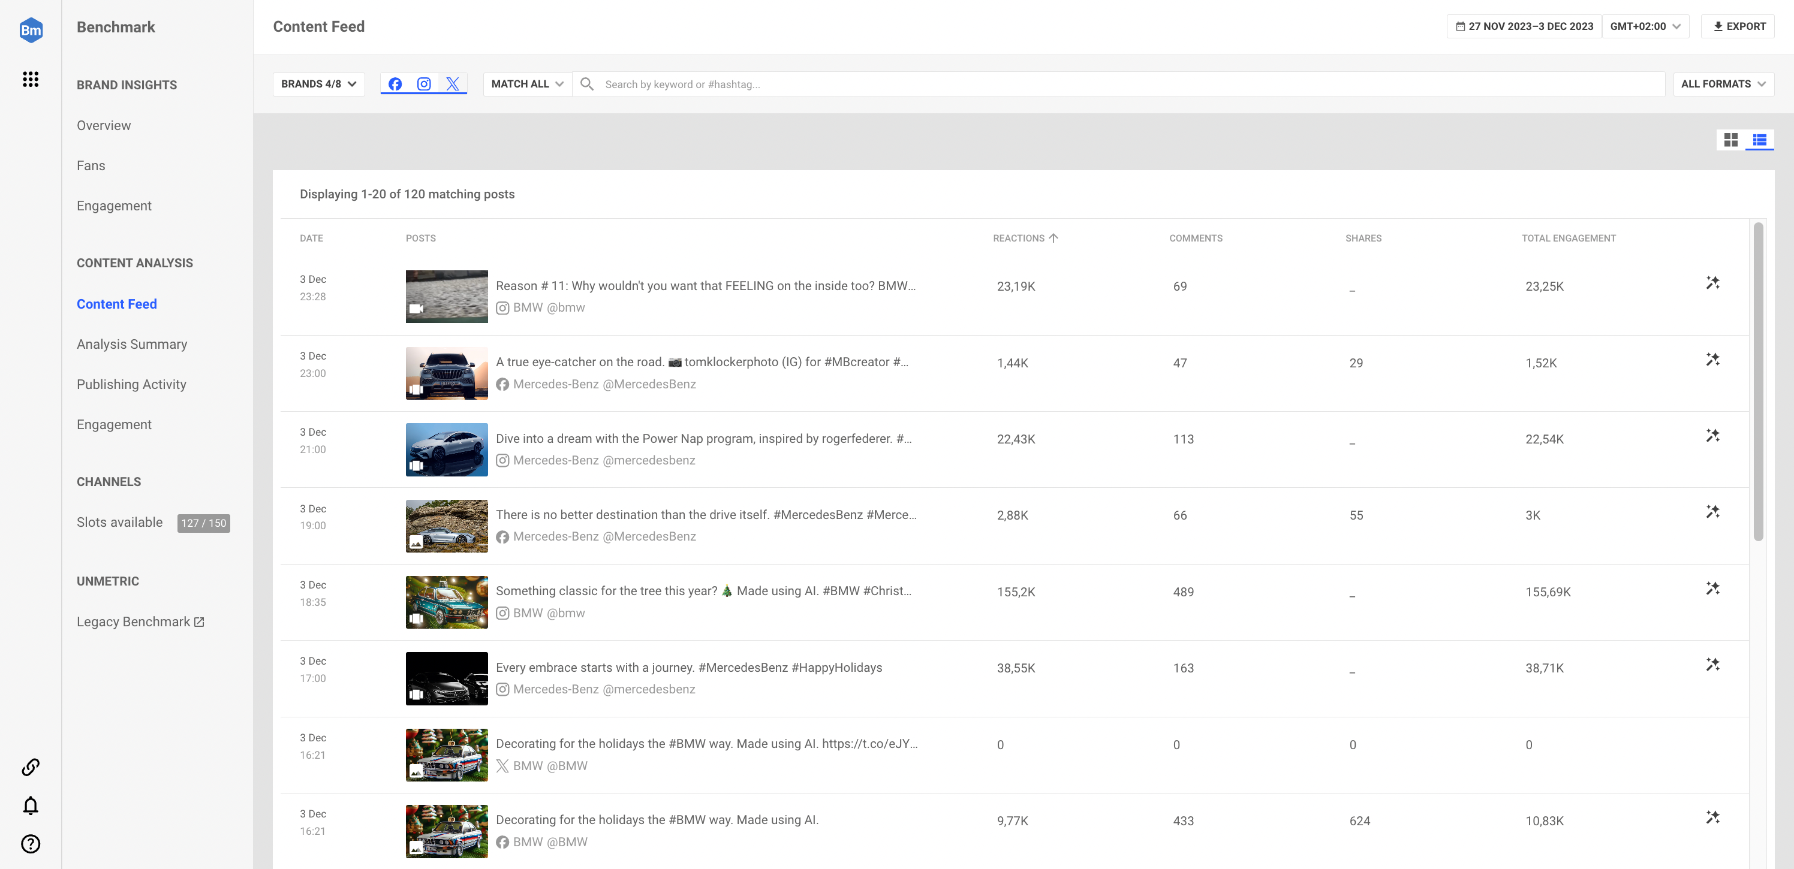Click magic wand icon for Every embrace post
The width and height of the screenshot is (1794, 869).
1712,664
